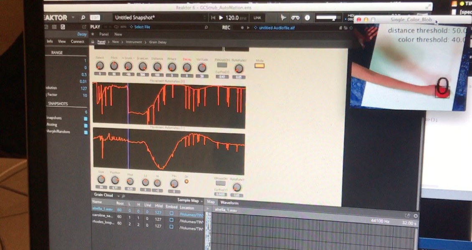The height and width of the screenshot is (250, 472).
Task: Click the small play arrow next to REC
Action: [249, 27]
